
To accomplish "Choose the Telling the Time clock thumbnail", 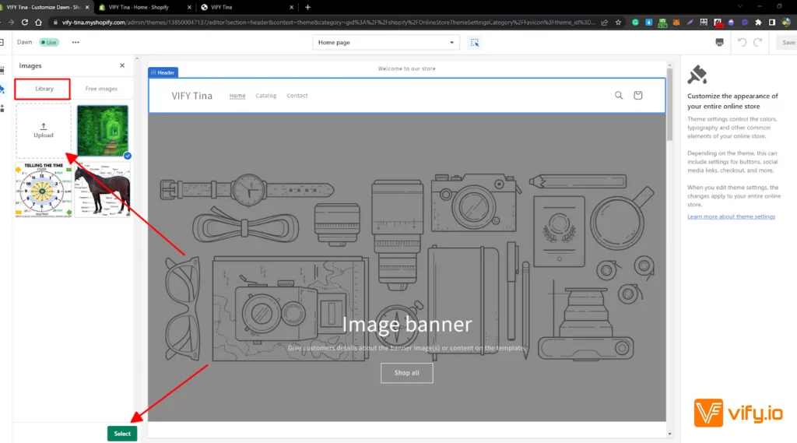I will tap(44, 190).
